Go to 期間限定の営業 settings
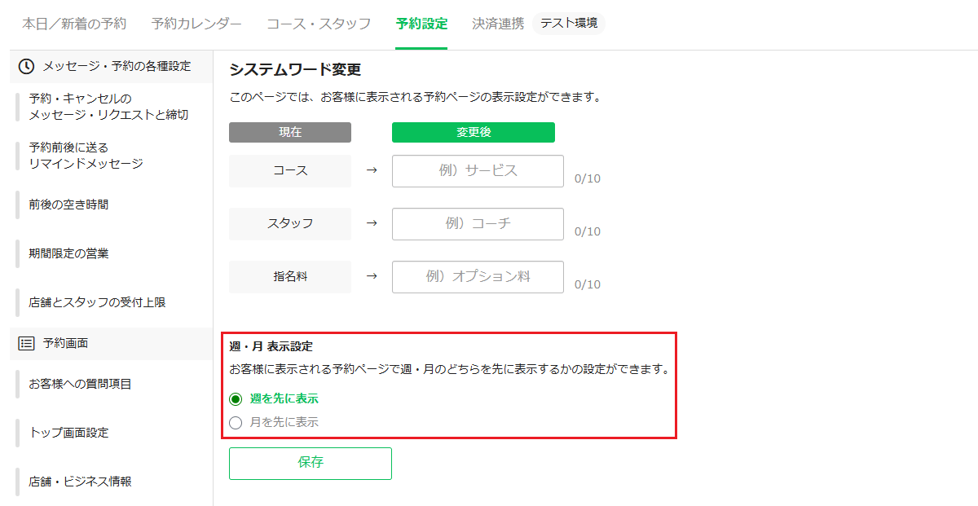978x506 pixels. [x=68, y=253]
